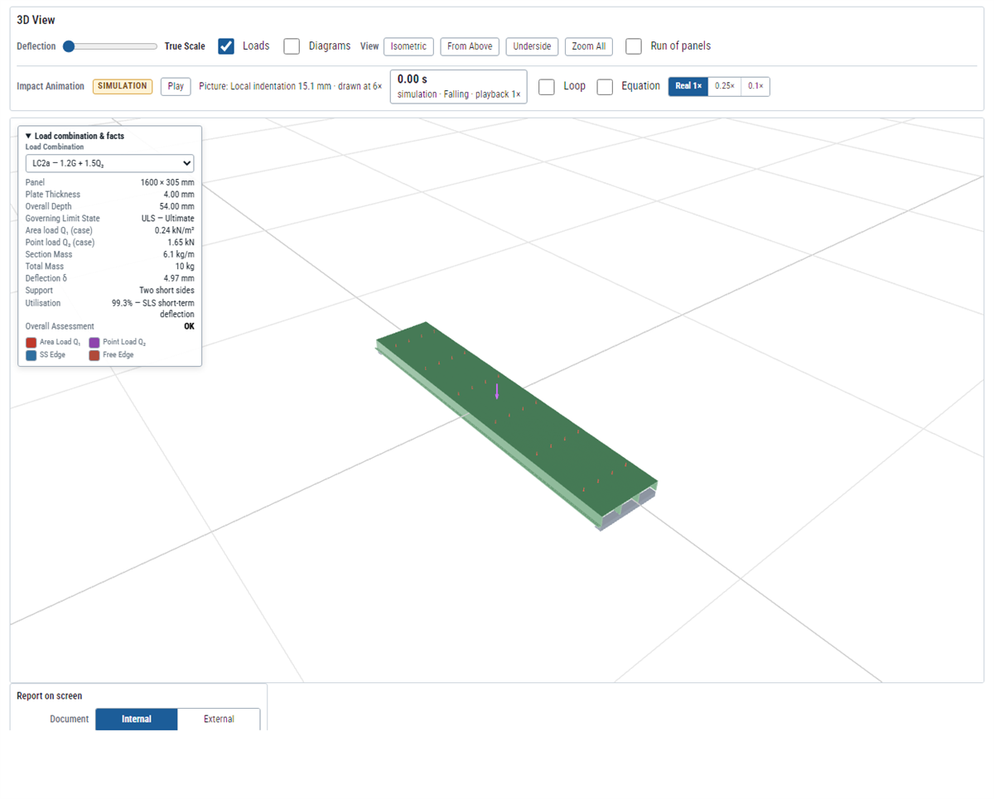
Task: Click the purple Point Load Q₂ legend swatch
Action: pyautogui.click(x=94, y=342)
